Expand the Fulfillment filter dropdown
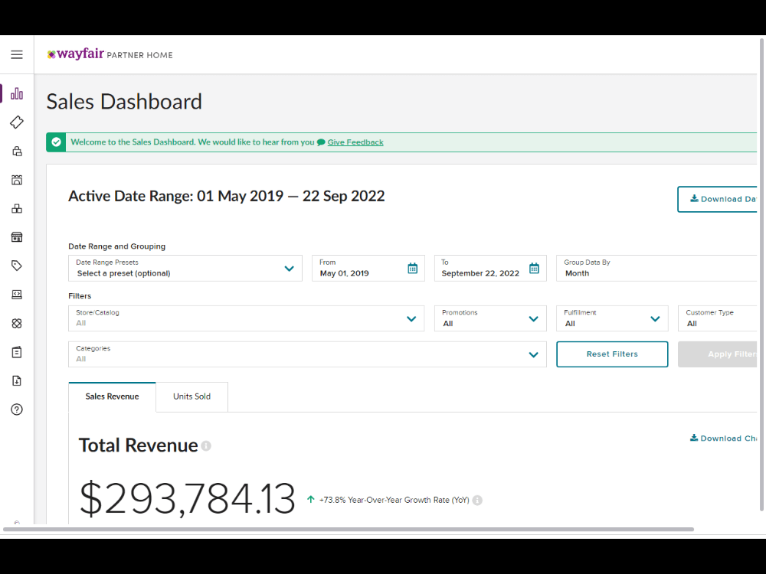 [x=612, y=318]
